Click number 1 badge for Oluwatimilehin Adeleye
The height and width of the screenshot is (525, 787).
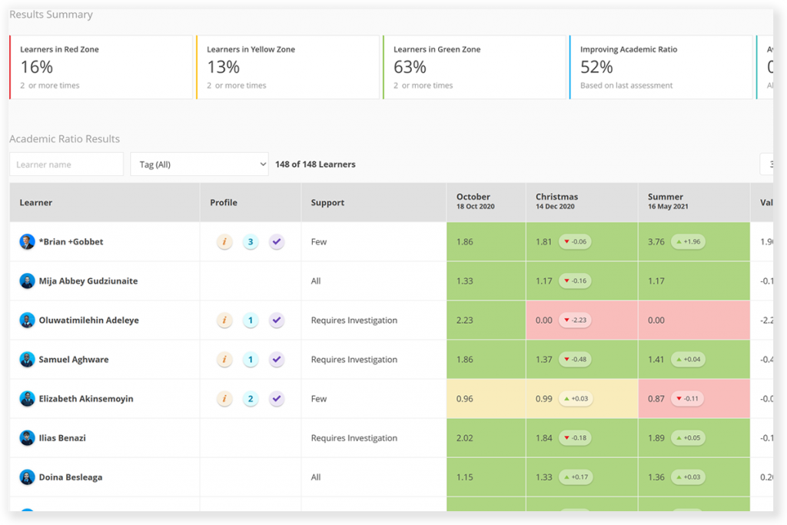(x=251, y=321)
